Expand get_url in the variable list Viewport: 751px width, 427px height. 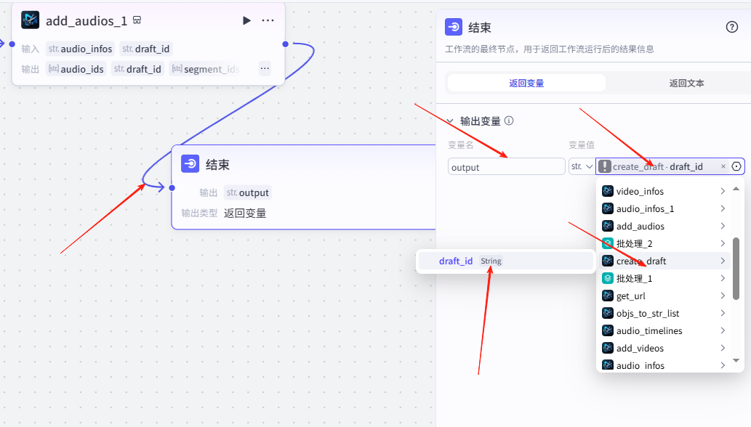pos(722,296)
